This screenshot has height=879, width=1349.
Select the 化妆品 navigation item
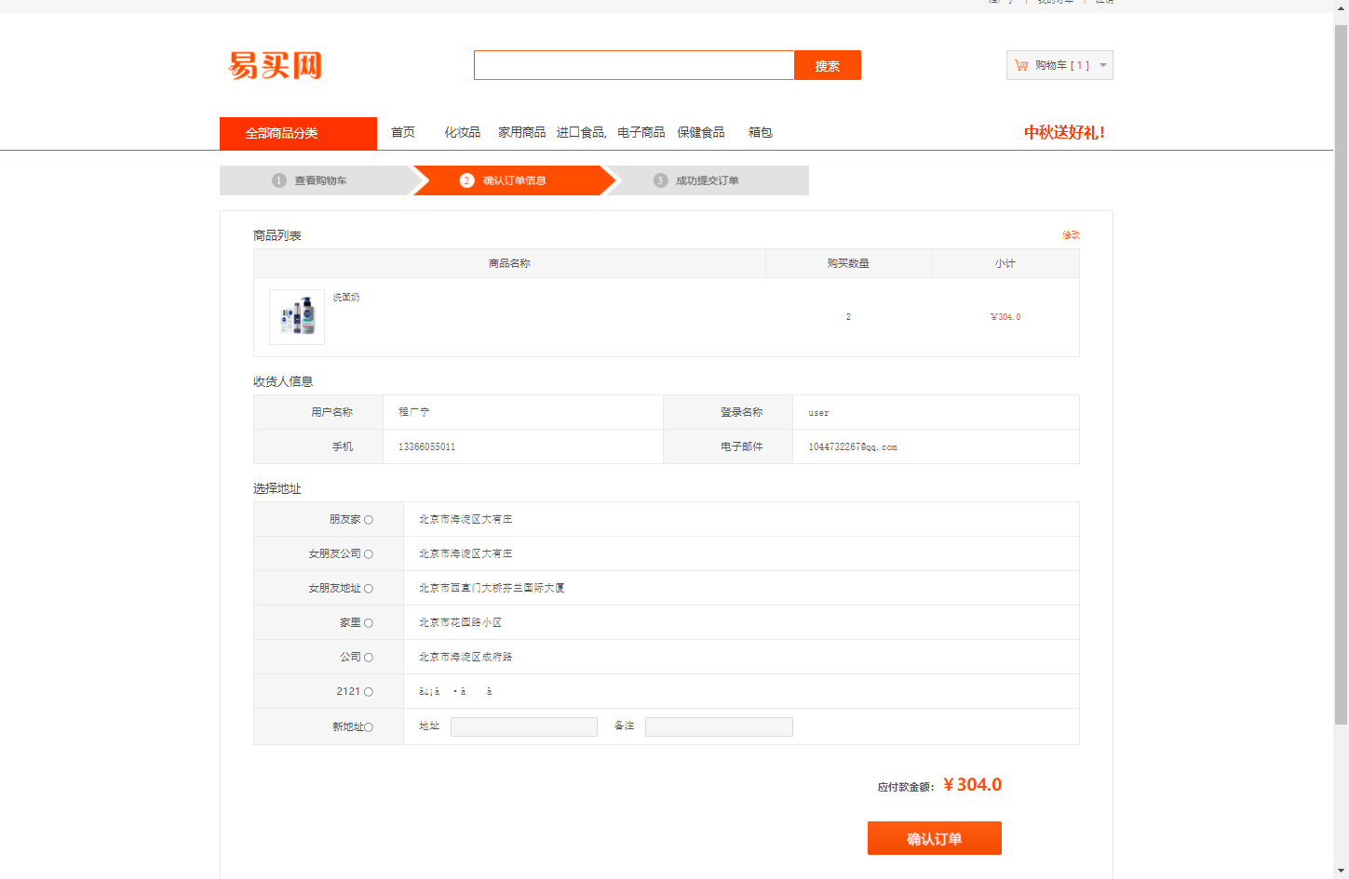(463, 132)
